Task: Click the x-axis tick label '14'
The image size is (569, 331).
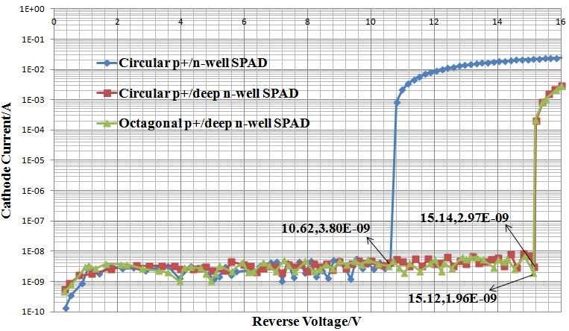Action: click(497, 22)
